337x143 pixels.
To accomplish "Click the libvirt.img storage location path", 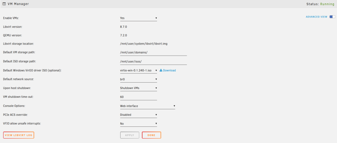I will click(144, 44).
